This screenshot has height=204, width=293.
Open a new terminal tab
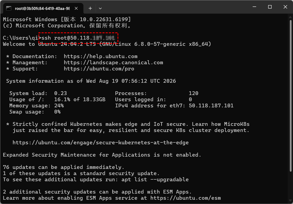point(90,8)
